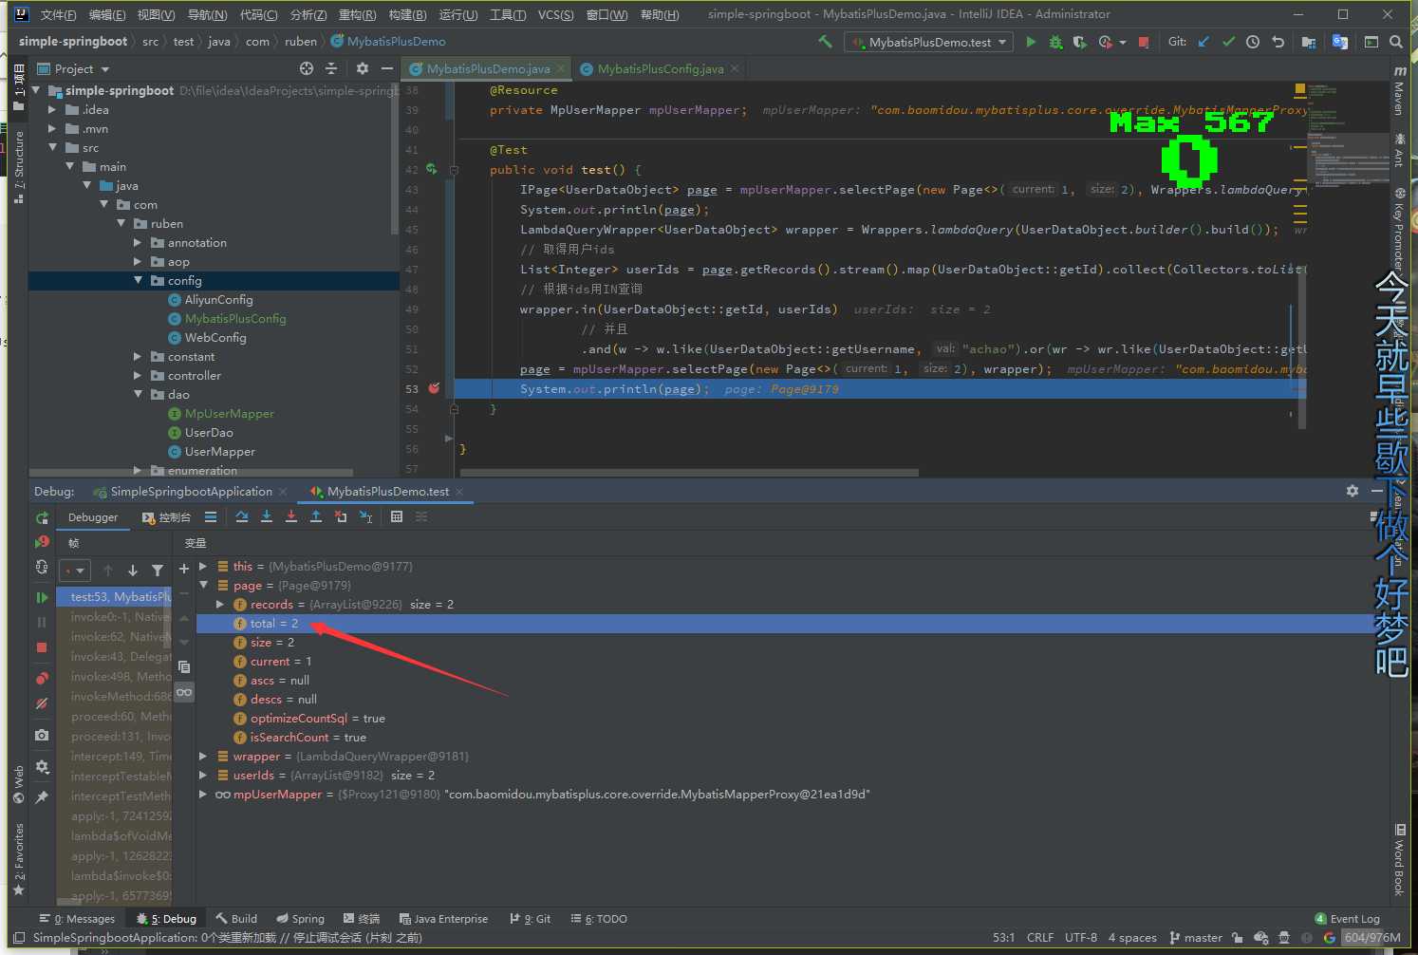Collapse the config folder in project tree
This screenshot has width=1418, height=955.
[139, 280]
